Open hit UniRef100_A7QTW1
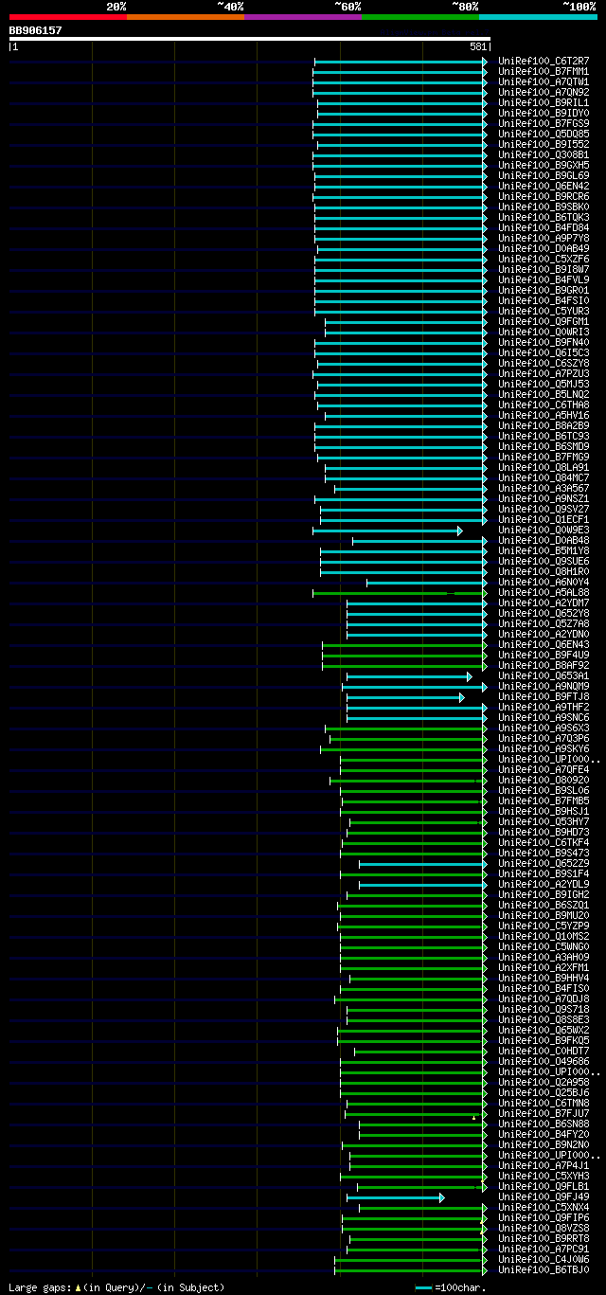The image size is (606, 1295). (544, 81)
